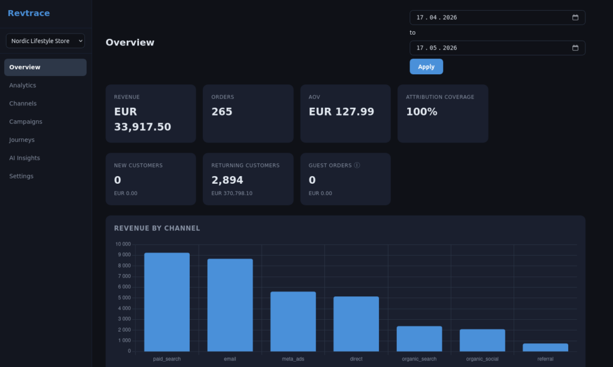This screenshot has width=613, height=367.
Task: Select the referral channel bar
Action: [x=545, y=347]
